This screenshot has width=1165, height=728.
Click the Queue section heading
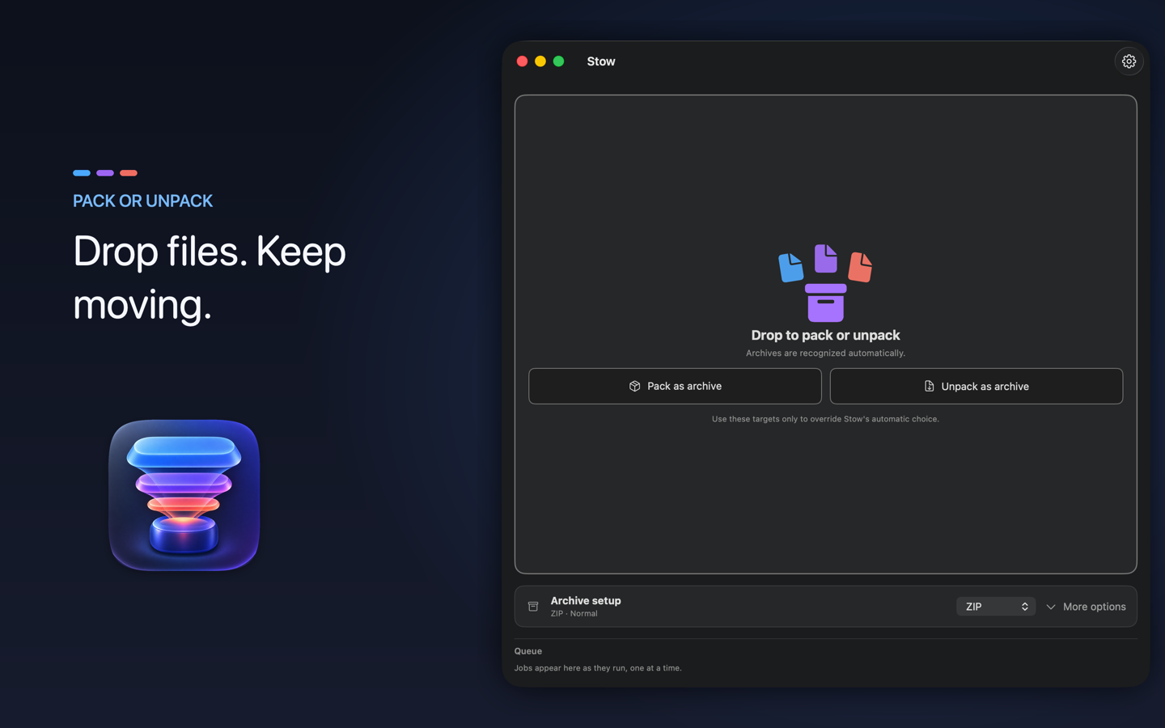527,651
